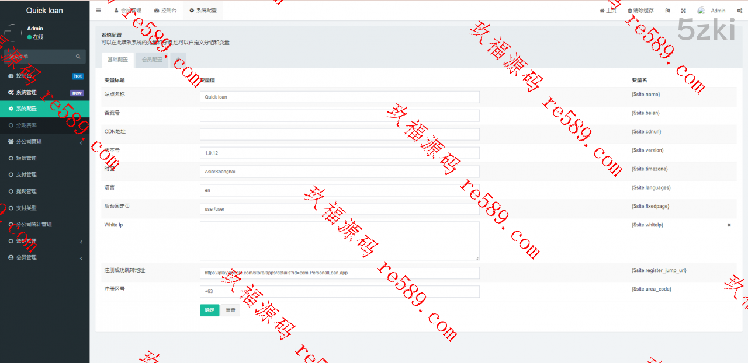Select the 控制台 top navigation tab
The width and height of the screenshot is (748, 363).
point(165,11)
